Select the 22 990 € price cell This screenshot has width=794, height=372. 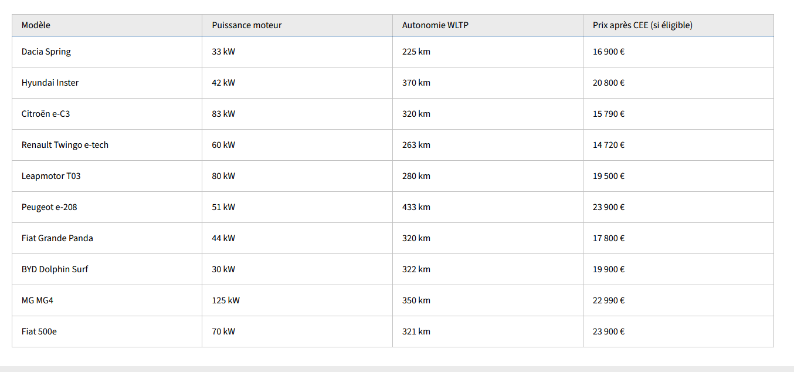point(609,300)
